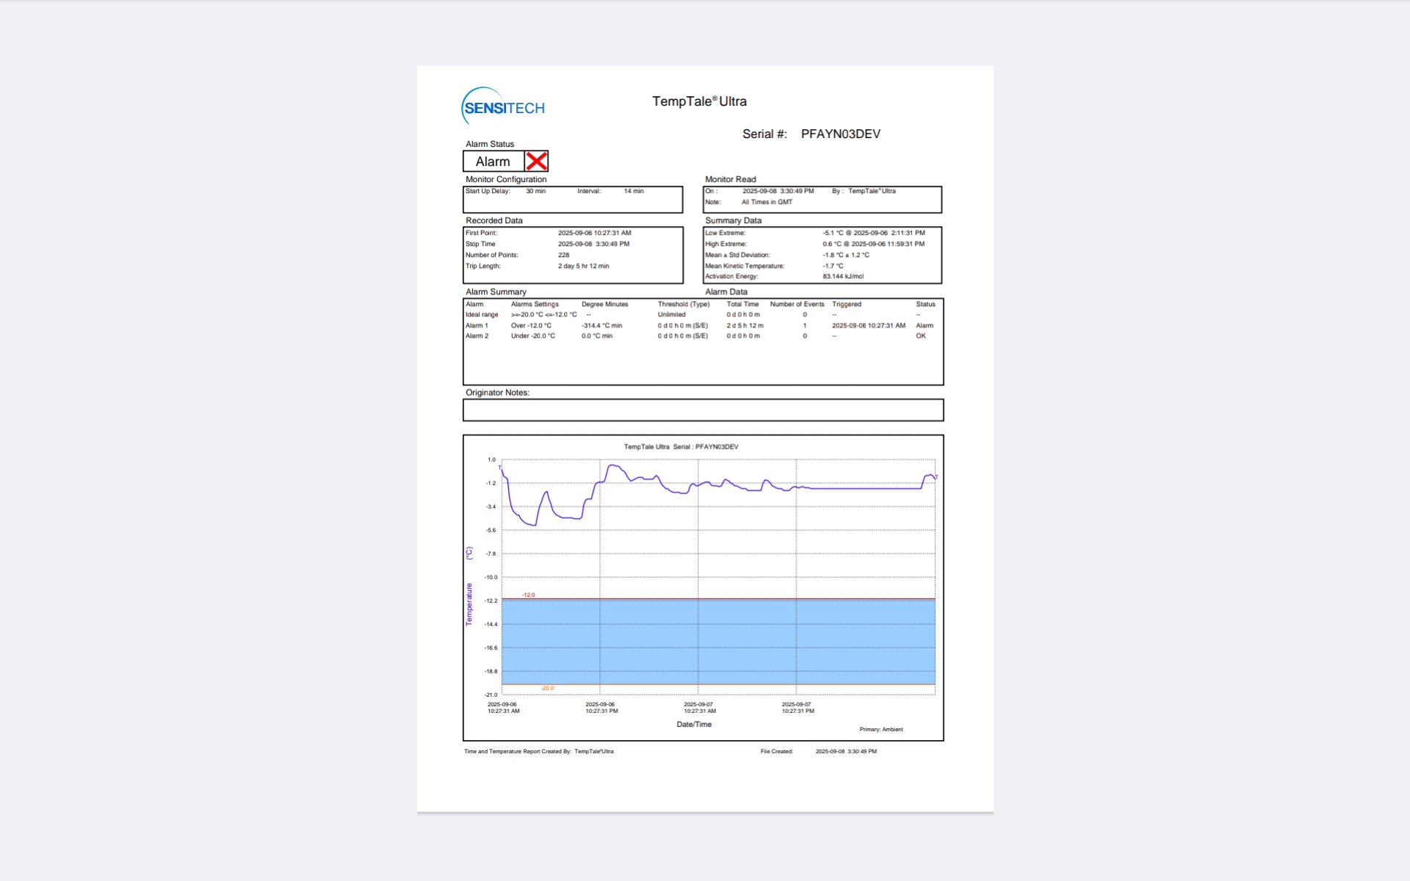Click the TempTale Ultra report title
This screenshot has width=1410, height=881.
(699, 101)
